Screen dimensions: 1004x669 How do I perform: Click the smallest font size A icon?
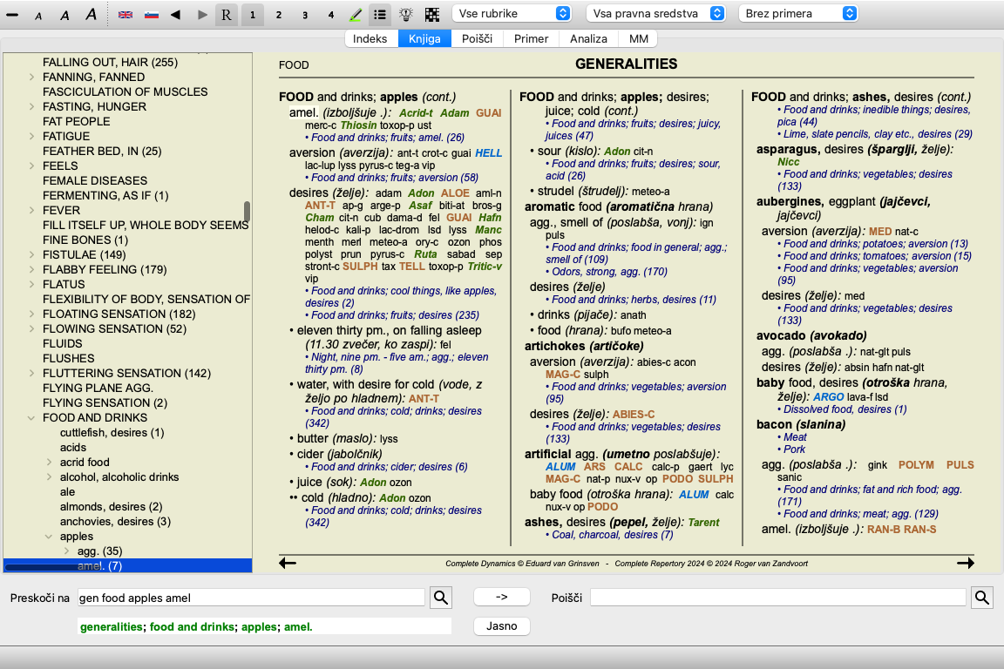pos(37,15)
